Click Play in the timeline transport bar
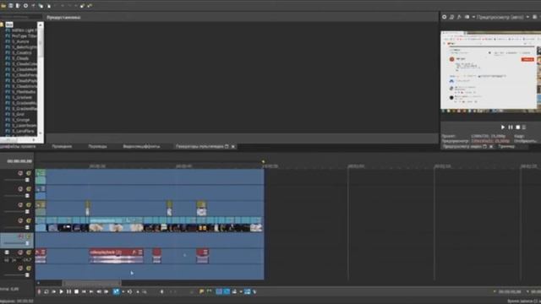The height and width of the screenshot is (304, 541). pos(62,291)
